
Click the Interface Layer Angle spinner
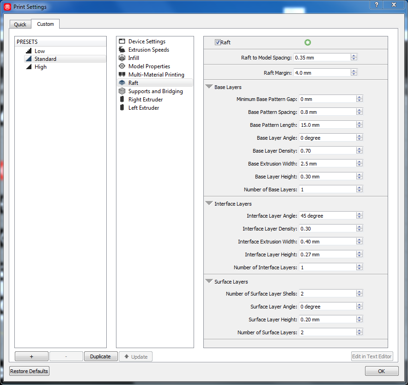coord(359,215)
